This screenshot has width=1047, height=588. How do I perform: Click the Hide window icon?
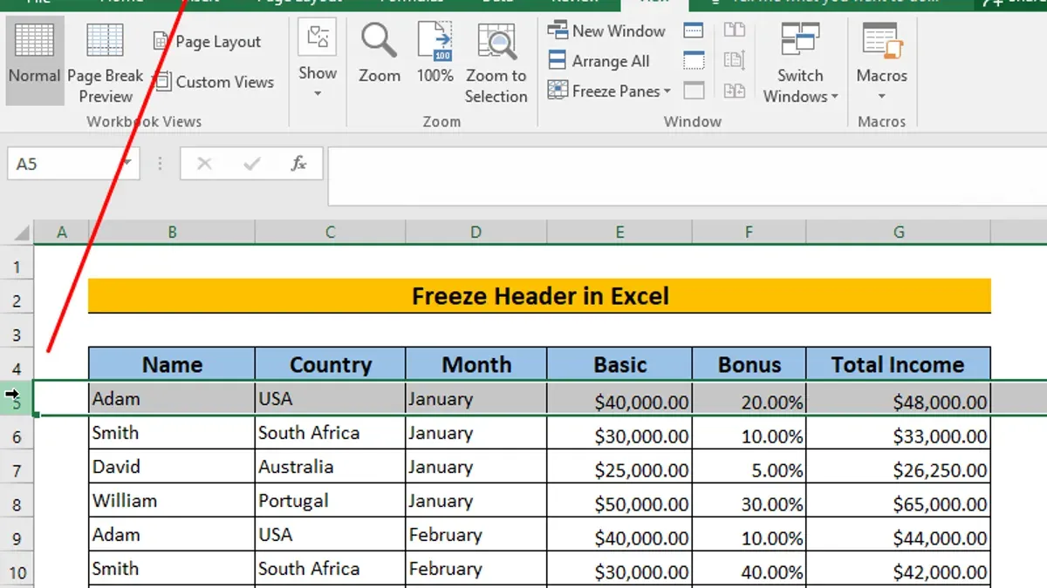click(x=694, y=61)
